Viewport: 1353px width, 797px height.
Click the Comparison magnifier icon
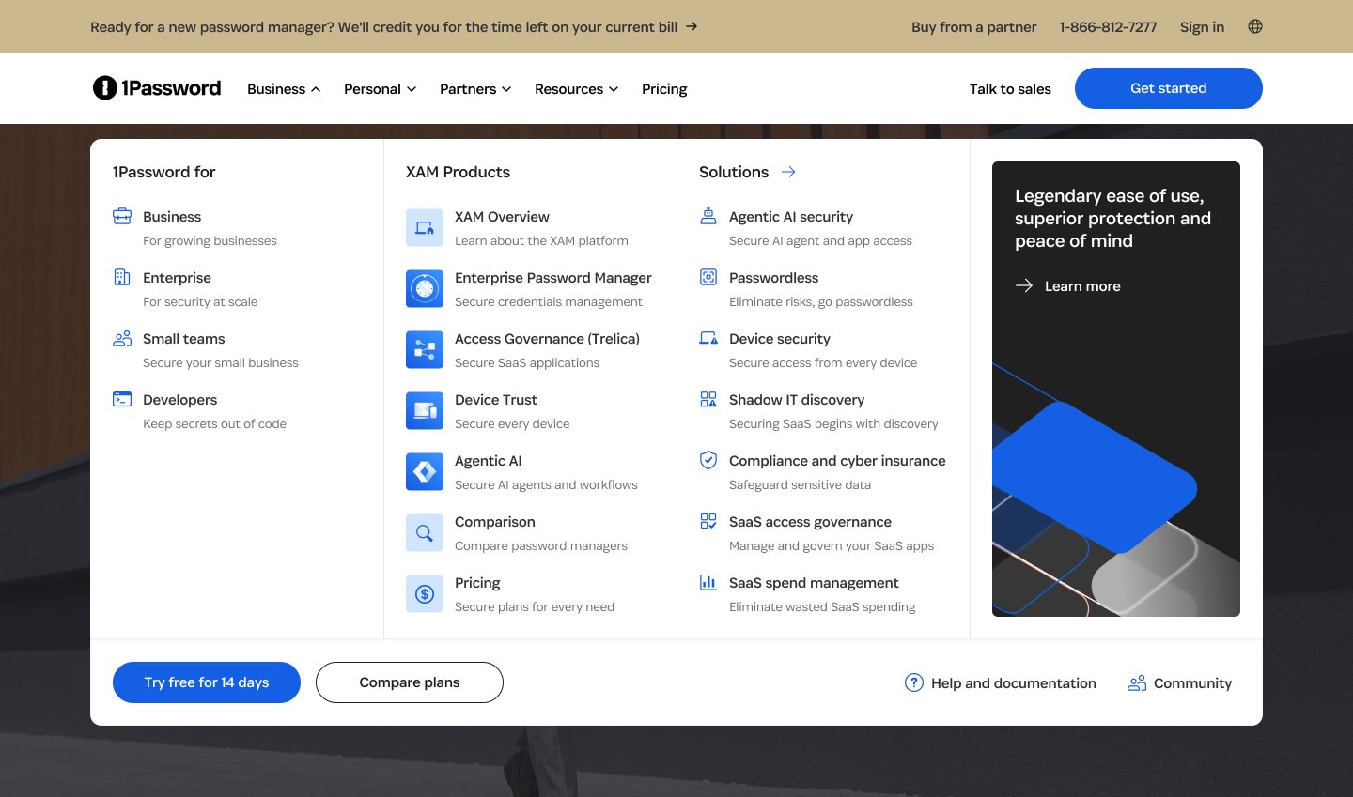point(425,533)
